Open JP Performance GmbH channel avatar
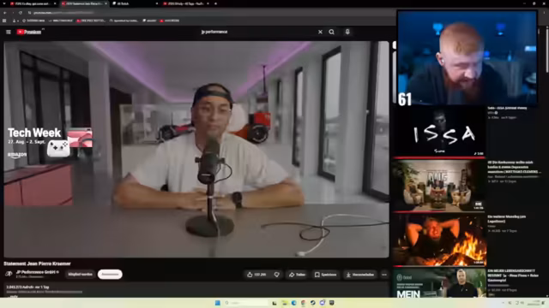This screenshot has height=308, width=549. (9, 274)
